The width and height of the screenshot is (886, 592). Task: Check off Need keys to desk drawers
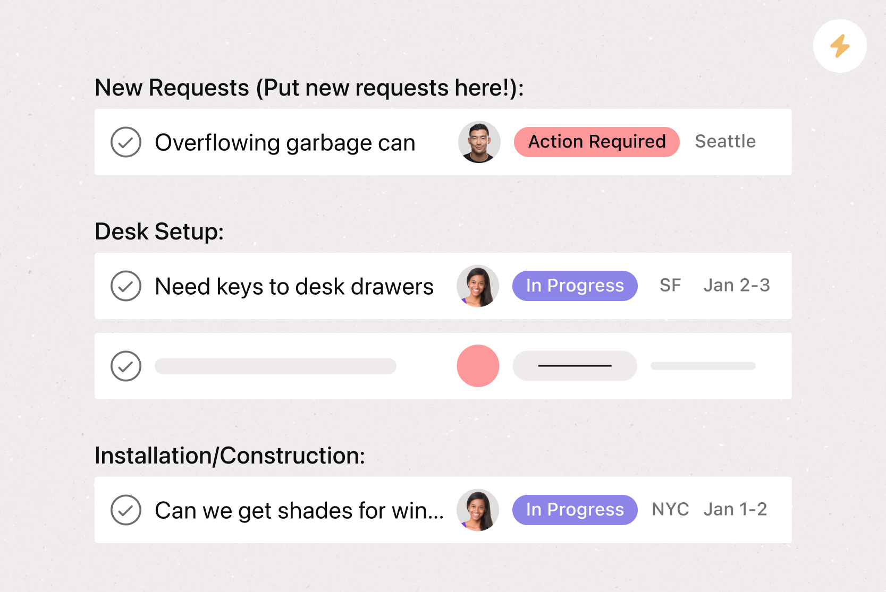(x=125, y=287)
